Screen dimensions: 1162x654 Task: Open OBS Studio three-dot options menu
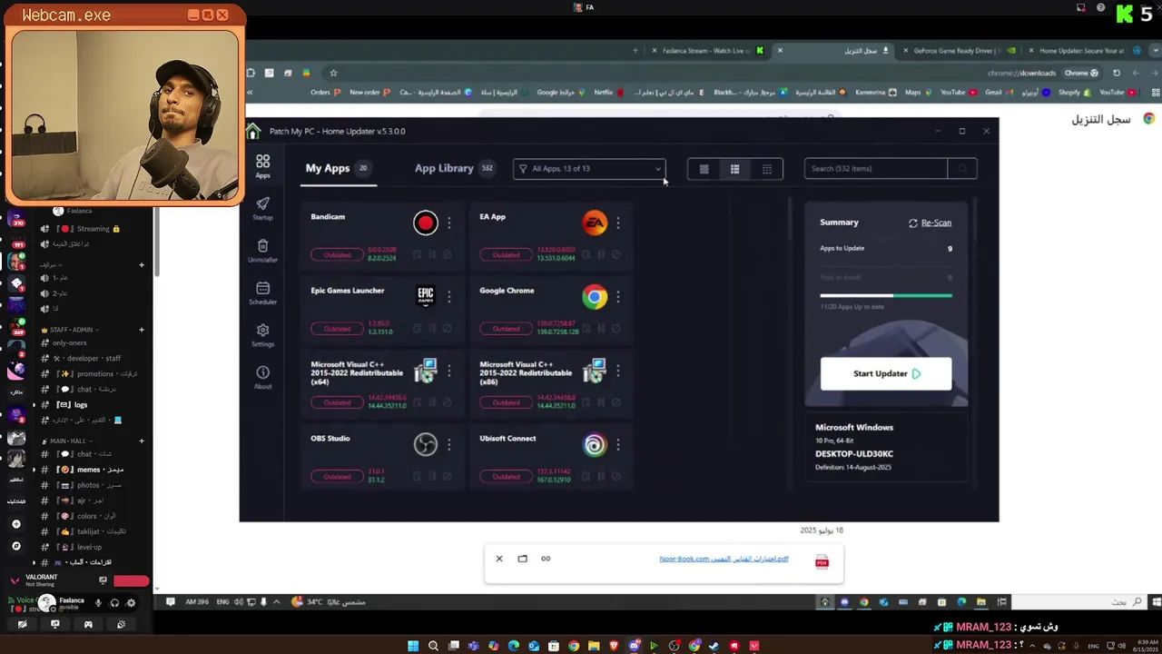[448, 444]
